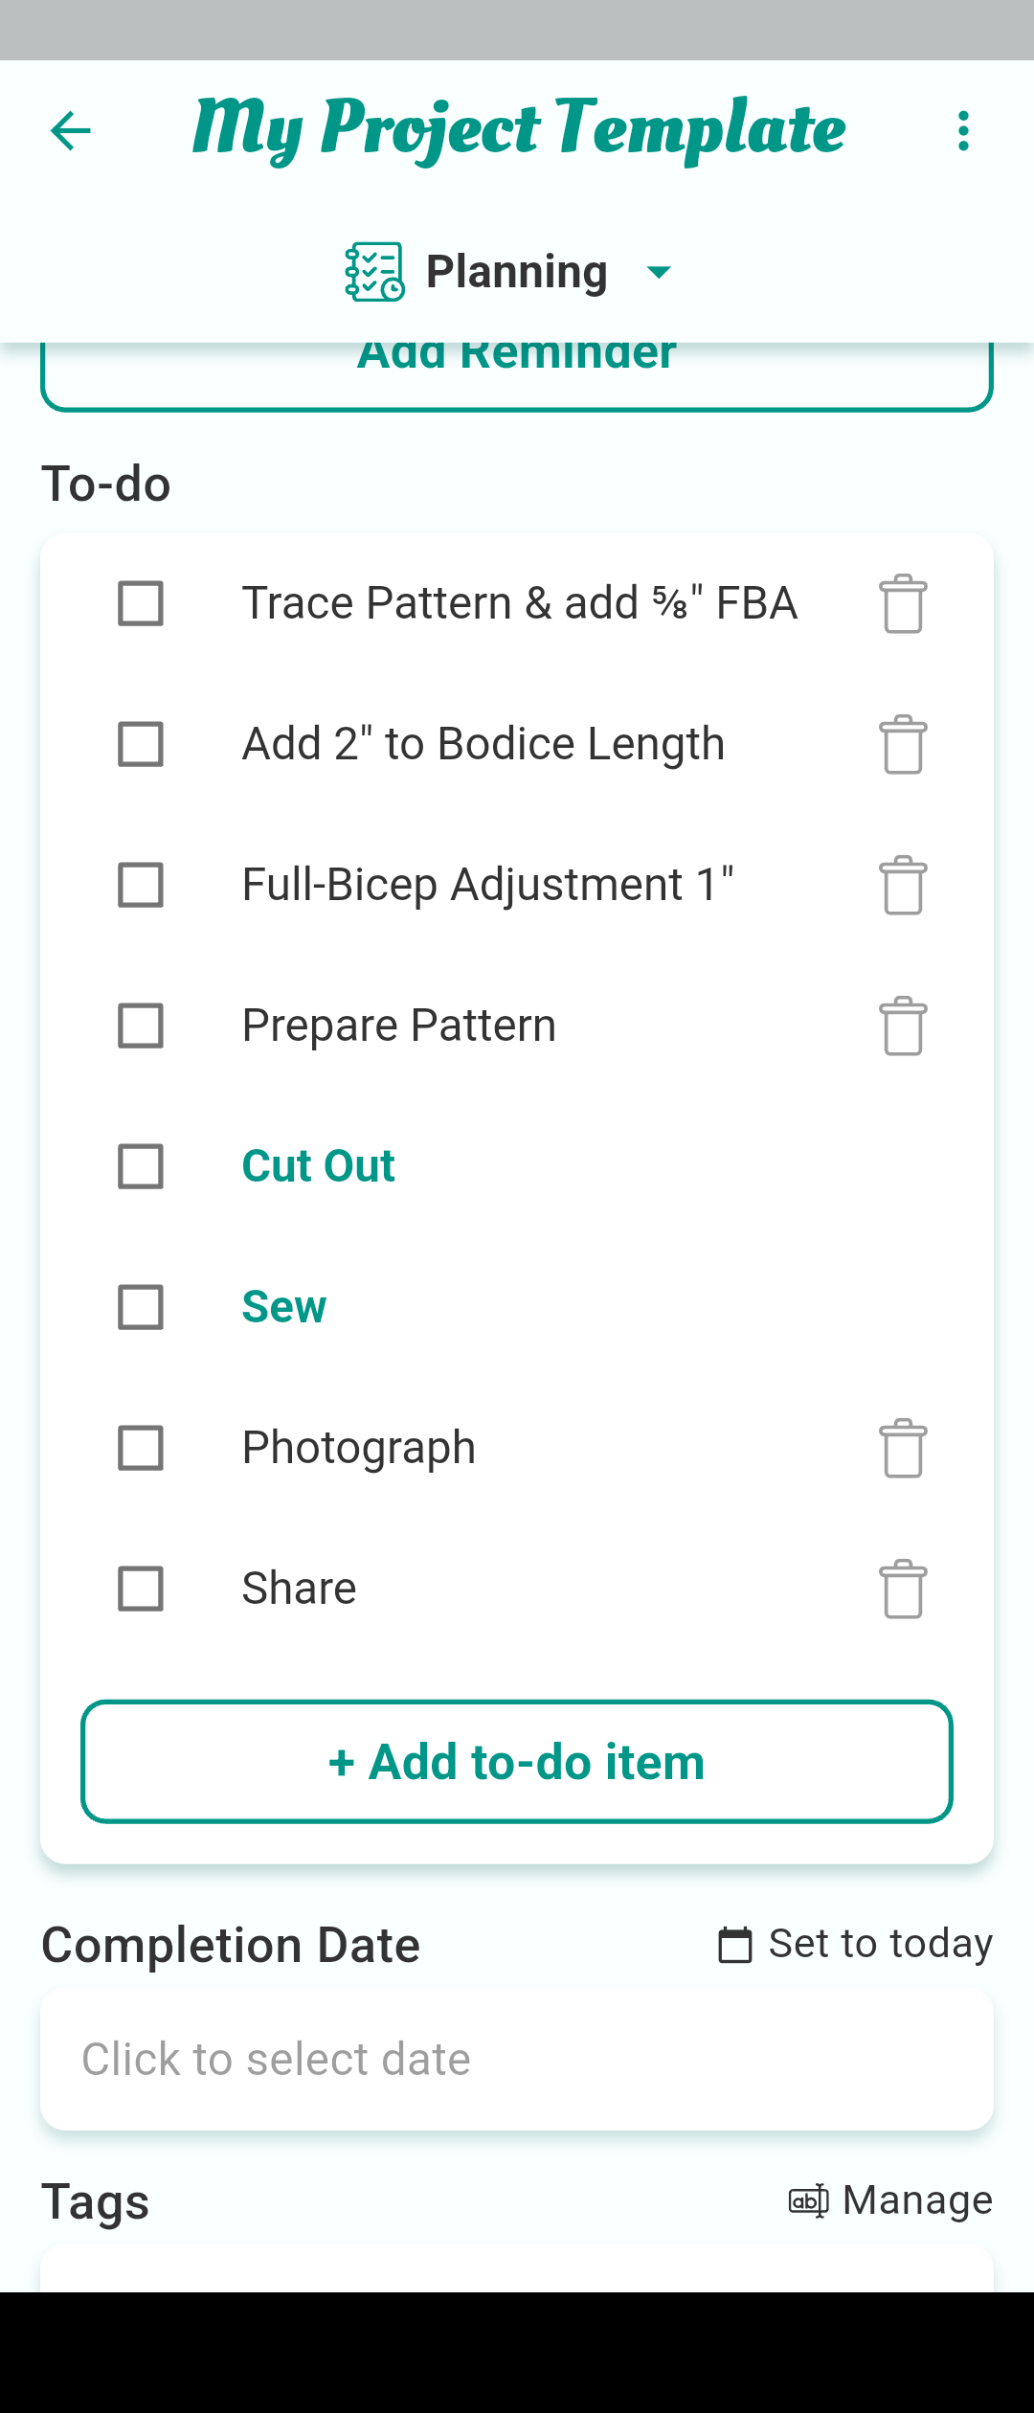Screen dimensions: 1034x2413
Task: Open the Cut Out stage link
Action: (x=318, y=1166)
